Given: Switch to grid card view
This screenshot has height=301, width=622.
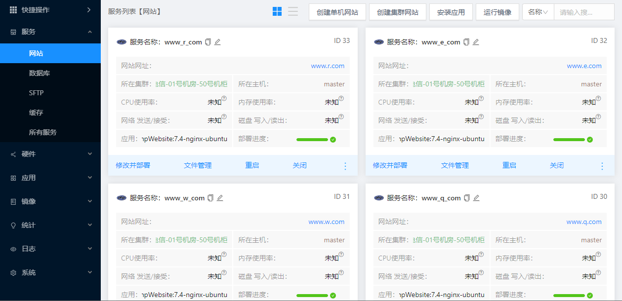Looking at the screenshot, I should 277,11.
